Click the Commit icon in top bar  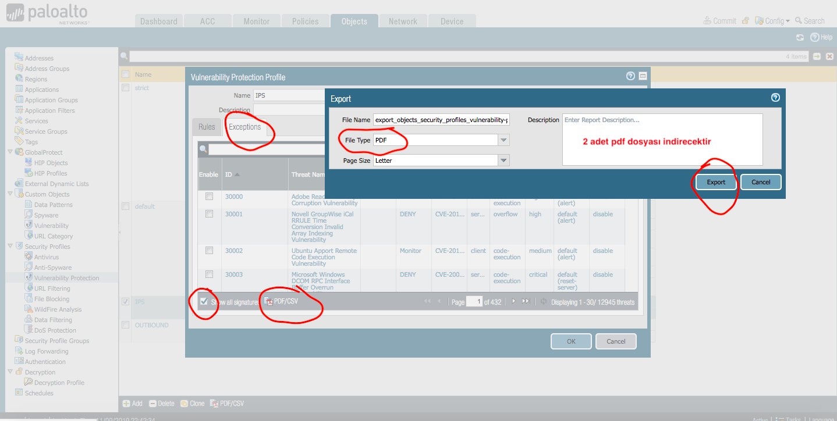pyautogui.click(x=708, y=21)
